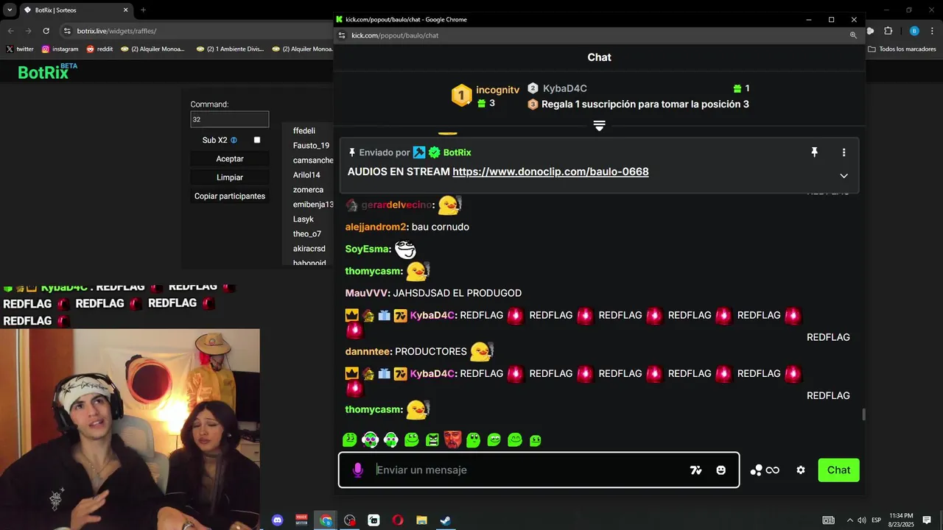Click chat username MauVVV

[366, 293]
